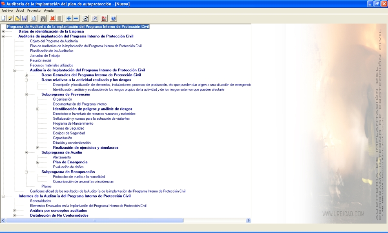Expand Datos Generales del Programa Interno
388x233 pixels.
pos(26,75)
